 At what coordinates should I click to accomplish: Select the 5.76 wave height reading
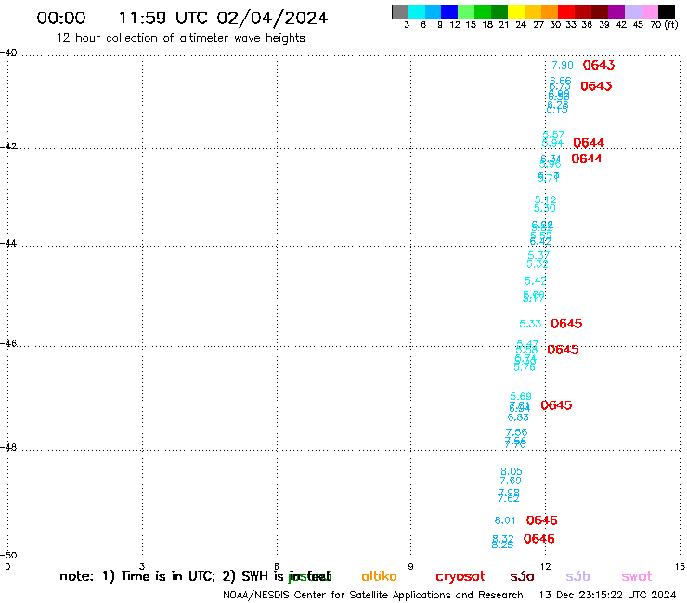(525, 367)
